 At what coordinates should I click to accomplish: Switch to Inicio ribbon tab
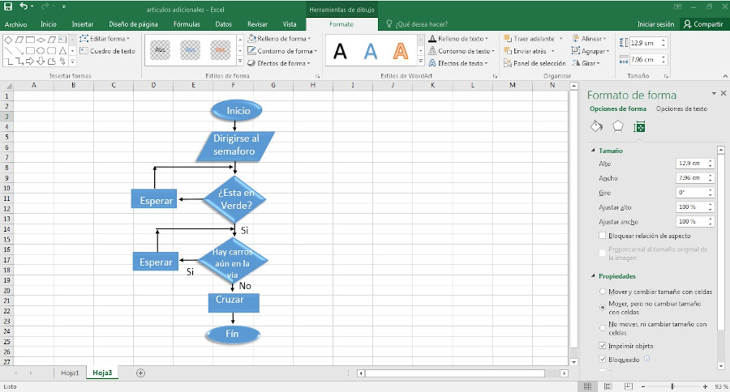(49, 24)
